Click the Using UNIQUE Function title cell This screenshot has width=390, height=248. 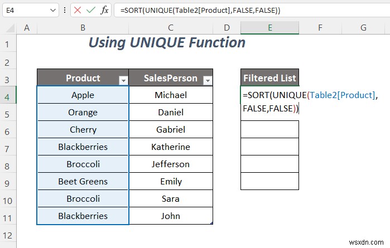tap(167, 42)
